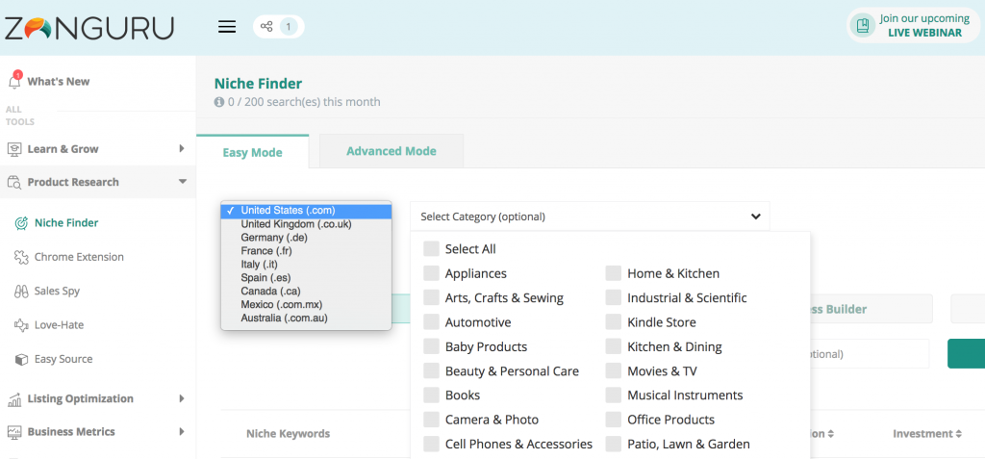Choose United Kingdom (.co.uk) marketplace
This screenshot has height=459, width=985.
pyautogui.click(x=307, y=224)
